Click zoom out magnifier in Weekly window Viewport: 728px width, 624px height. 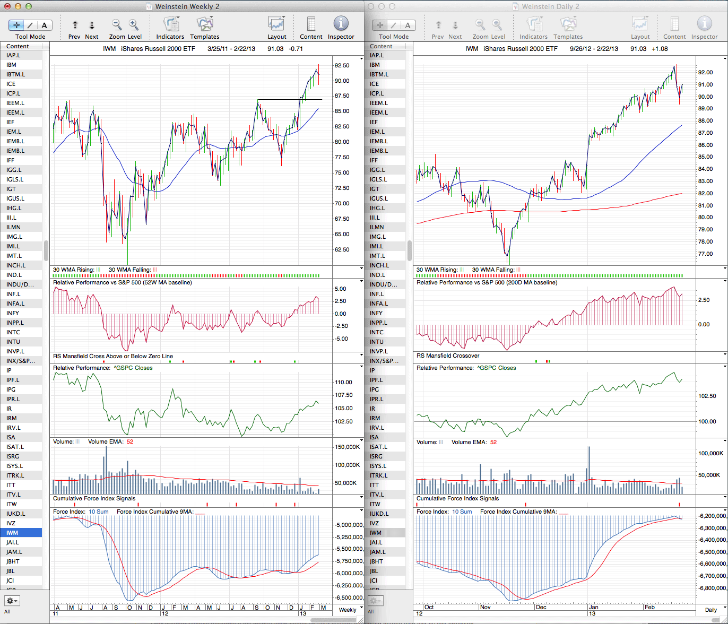(117, 25)
